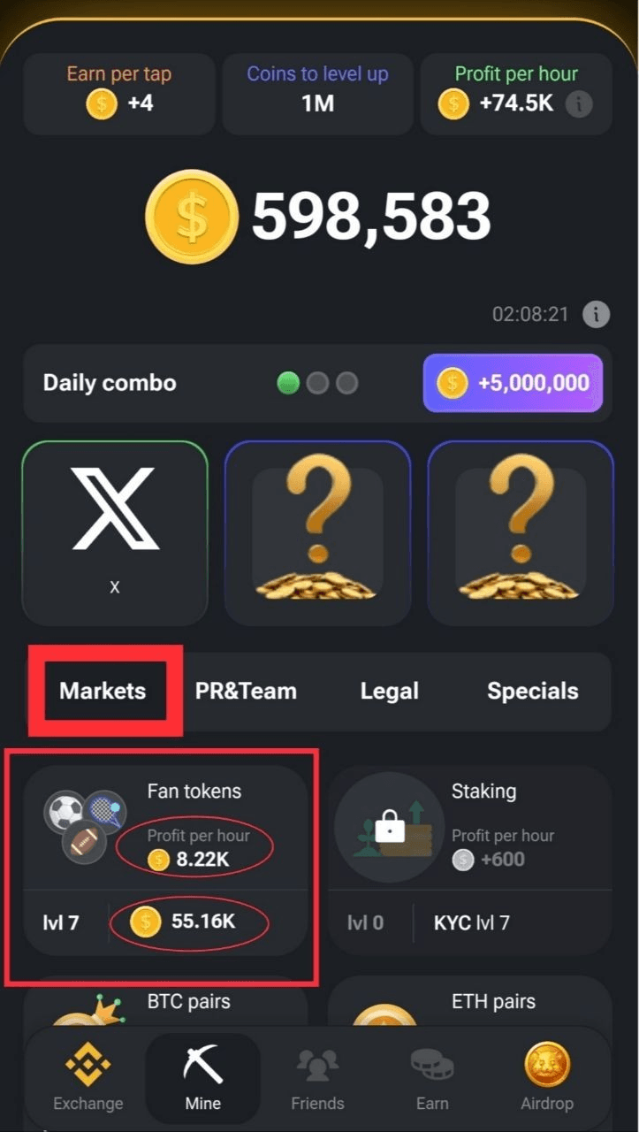Click the first green daily combo indicator dot
The image size is (639, 1132).
coord(288,383)
